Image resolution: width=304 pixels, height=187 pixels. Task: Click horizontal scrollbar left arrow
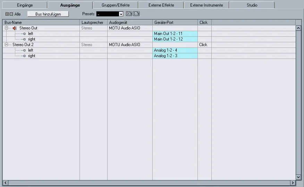click(6, 183)
